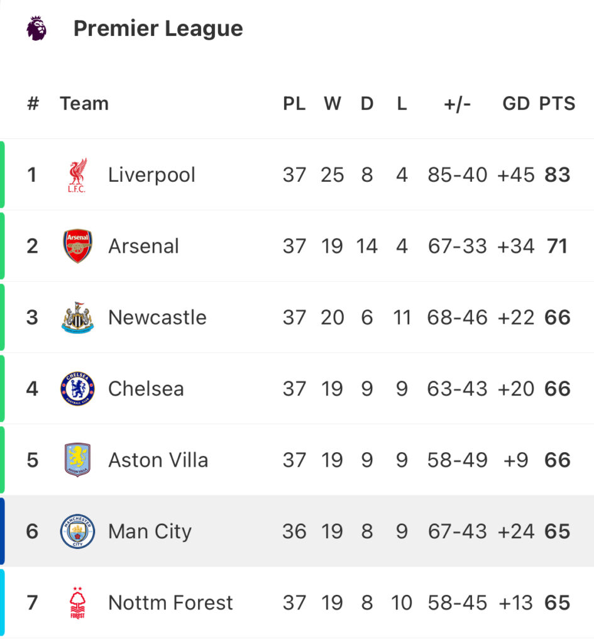The width and height of the screenshot is (594, 644).
Task: Select the Arsenal team name
Action: (143, 247)
